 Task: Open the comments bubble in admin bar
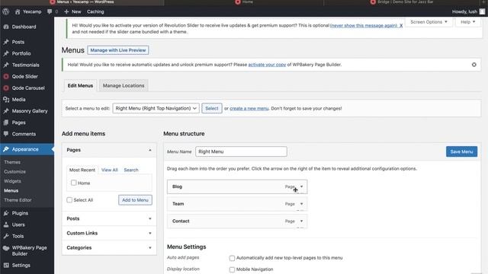click(50, 11)
